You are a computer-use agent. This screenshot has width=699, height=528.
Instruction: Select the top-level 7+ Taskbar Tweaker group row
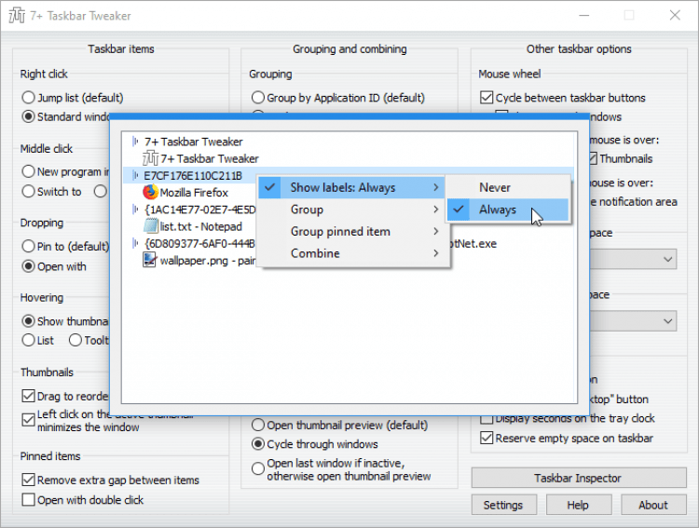click(193, 142)
